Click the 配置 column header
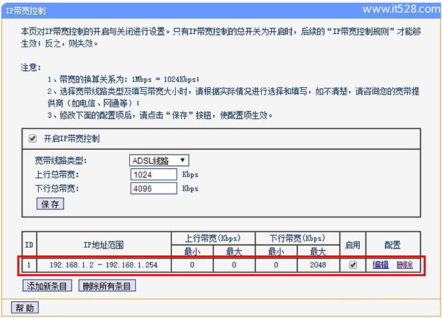 393,244
